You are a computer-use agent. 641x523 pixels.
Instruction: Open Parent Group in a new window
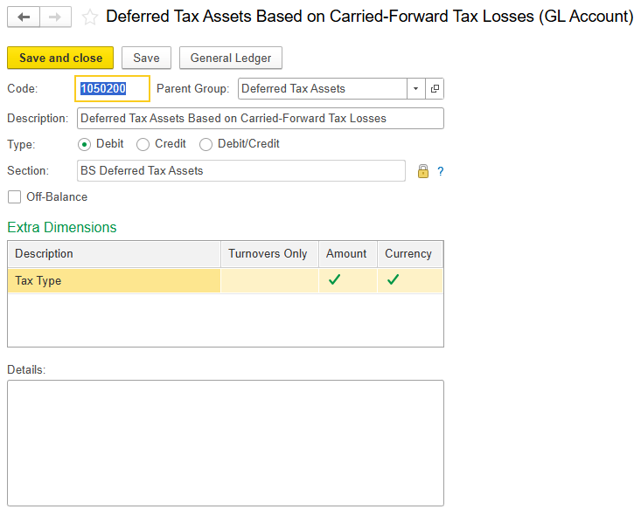[435, 88]
